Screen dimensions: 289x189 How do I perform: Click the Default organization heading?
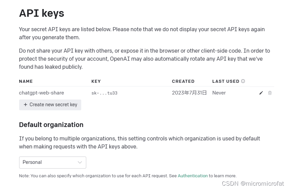51,125
